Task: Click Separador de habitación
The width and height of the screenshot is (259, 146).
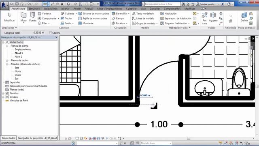Action: click(176, 18)
